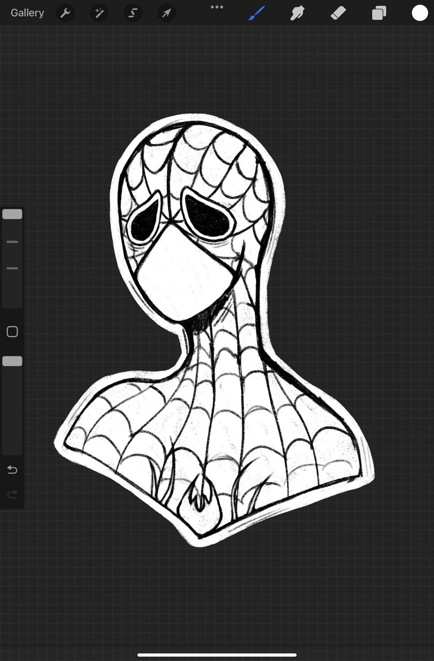
Task: Select the Eraser tool
Action: coord(338,13)
